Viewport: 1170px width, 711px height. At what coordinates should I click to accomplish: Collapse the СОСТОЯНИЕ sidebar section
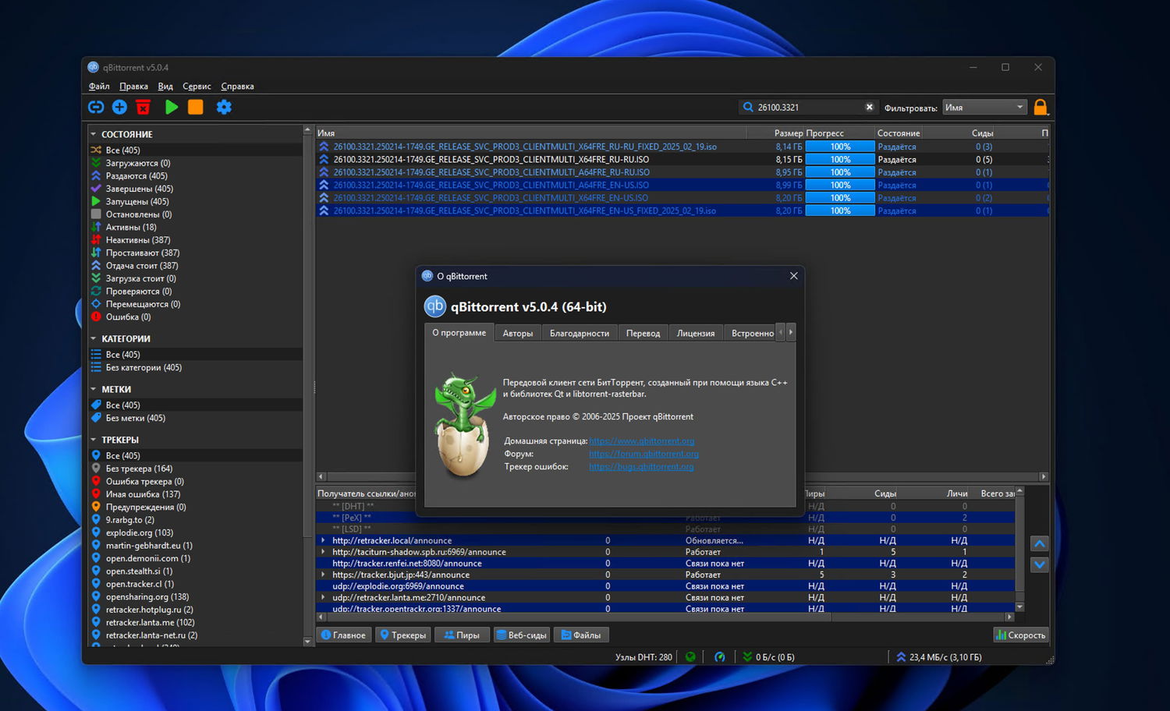[x=94, y=134]
